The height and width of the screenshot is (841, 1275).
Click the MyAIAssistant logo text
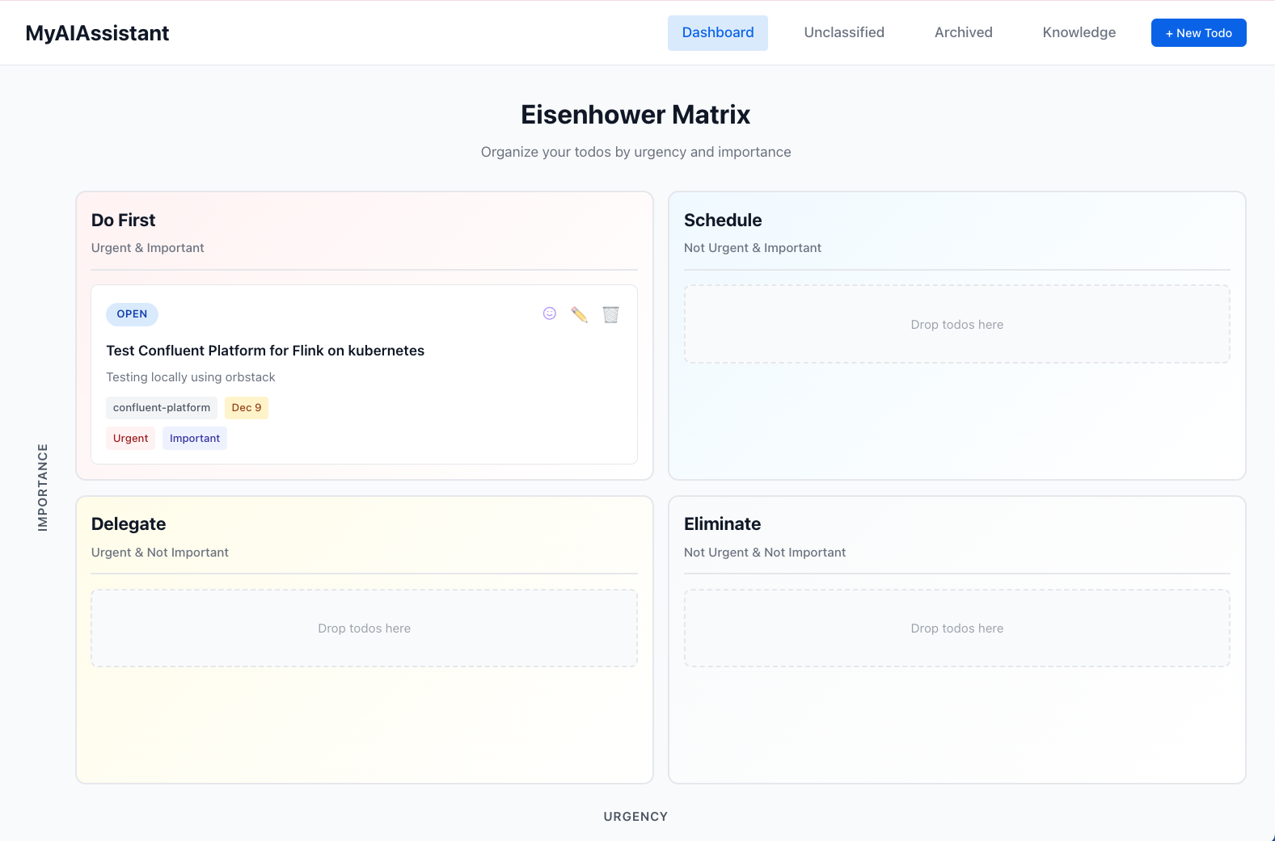coord(97,33)
